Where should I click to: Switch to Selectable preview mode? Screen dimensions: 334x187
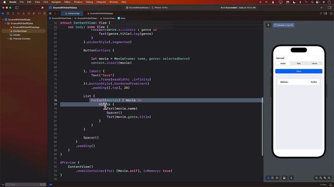coord(272,178)
